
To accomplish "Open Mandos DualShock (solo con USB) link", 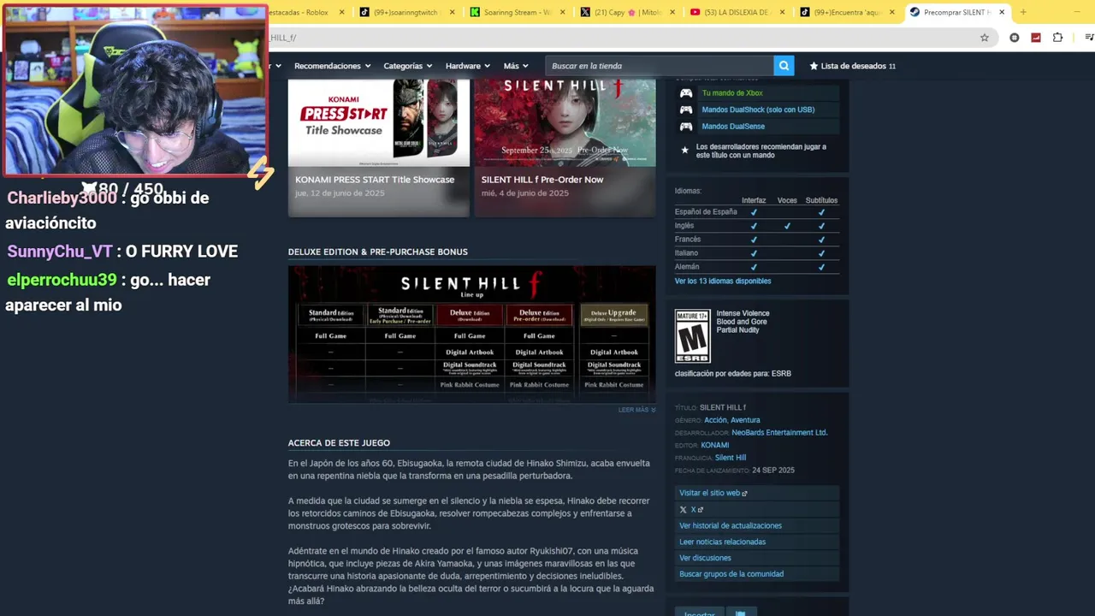I will (x=758, y=110).
